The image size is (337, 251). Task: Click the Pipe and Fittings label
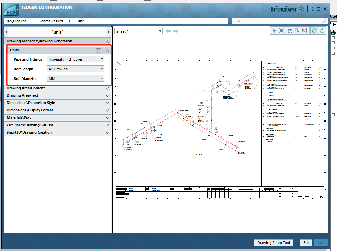point(28,59)
